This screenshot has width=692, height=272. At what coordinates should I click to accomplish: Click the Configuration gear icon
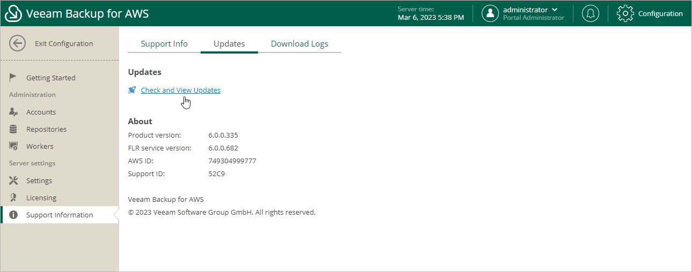[625, 13]
